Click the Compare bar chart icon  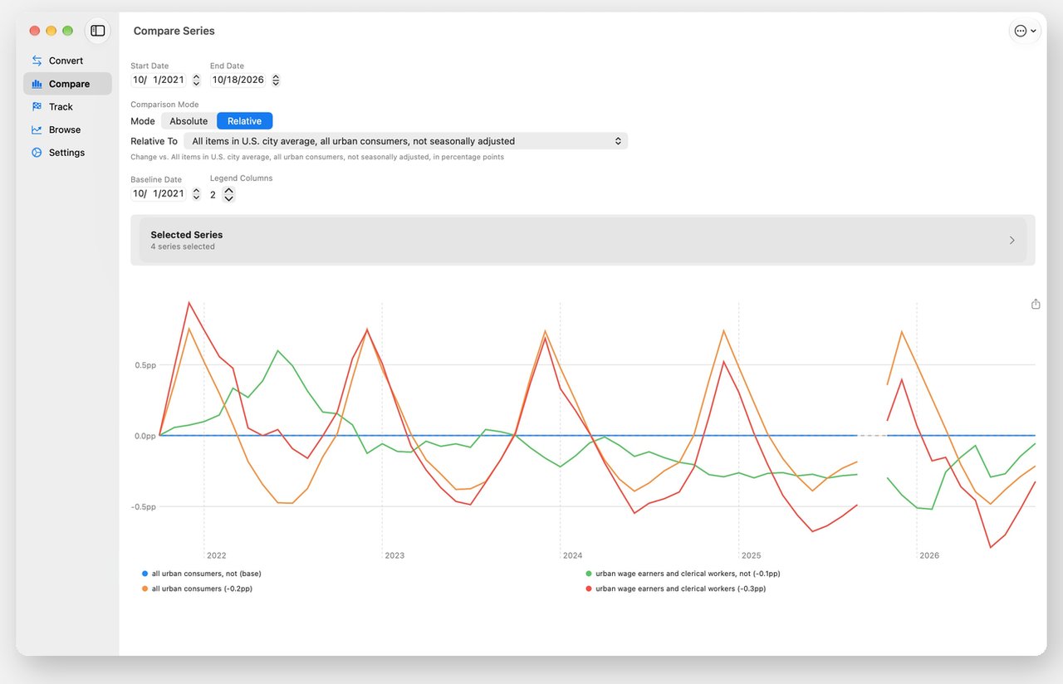click(37, 84)
